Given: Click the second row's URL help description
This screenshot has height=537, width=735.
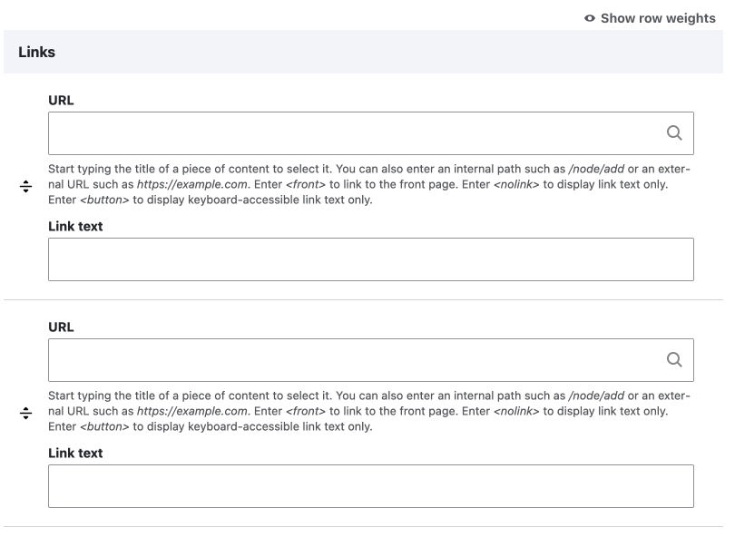Looking at the screenshot, I should point(369,411).
